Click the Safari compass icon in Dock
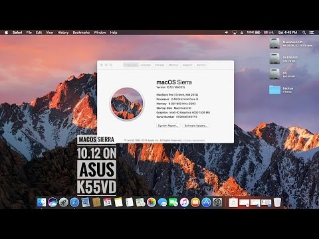 74,202
